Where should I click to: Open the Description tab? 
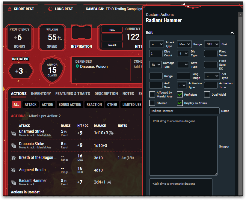click(x=106, y=94)
